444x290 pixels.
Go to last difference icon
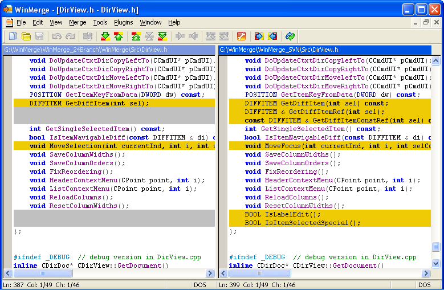click(162, 36)
